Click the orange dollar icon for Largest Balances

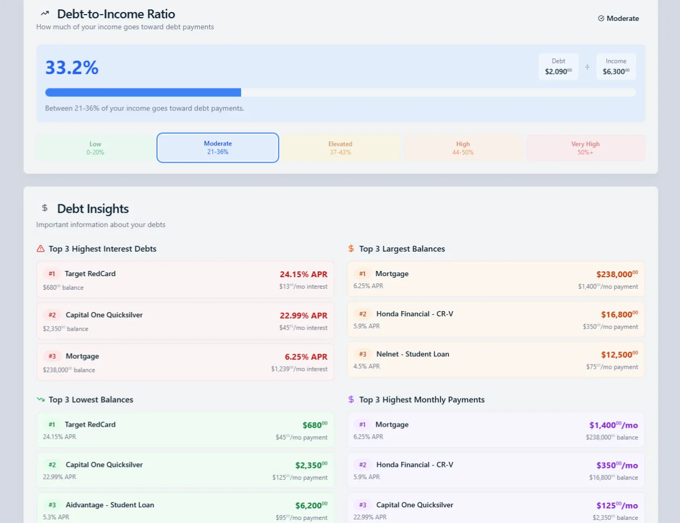[351, 249]
